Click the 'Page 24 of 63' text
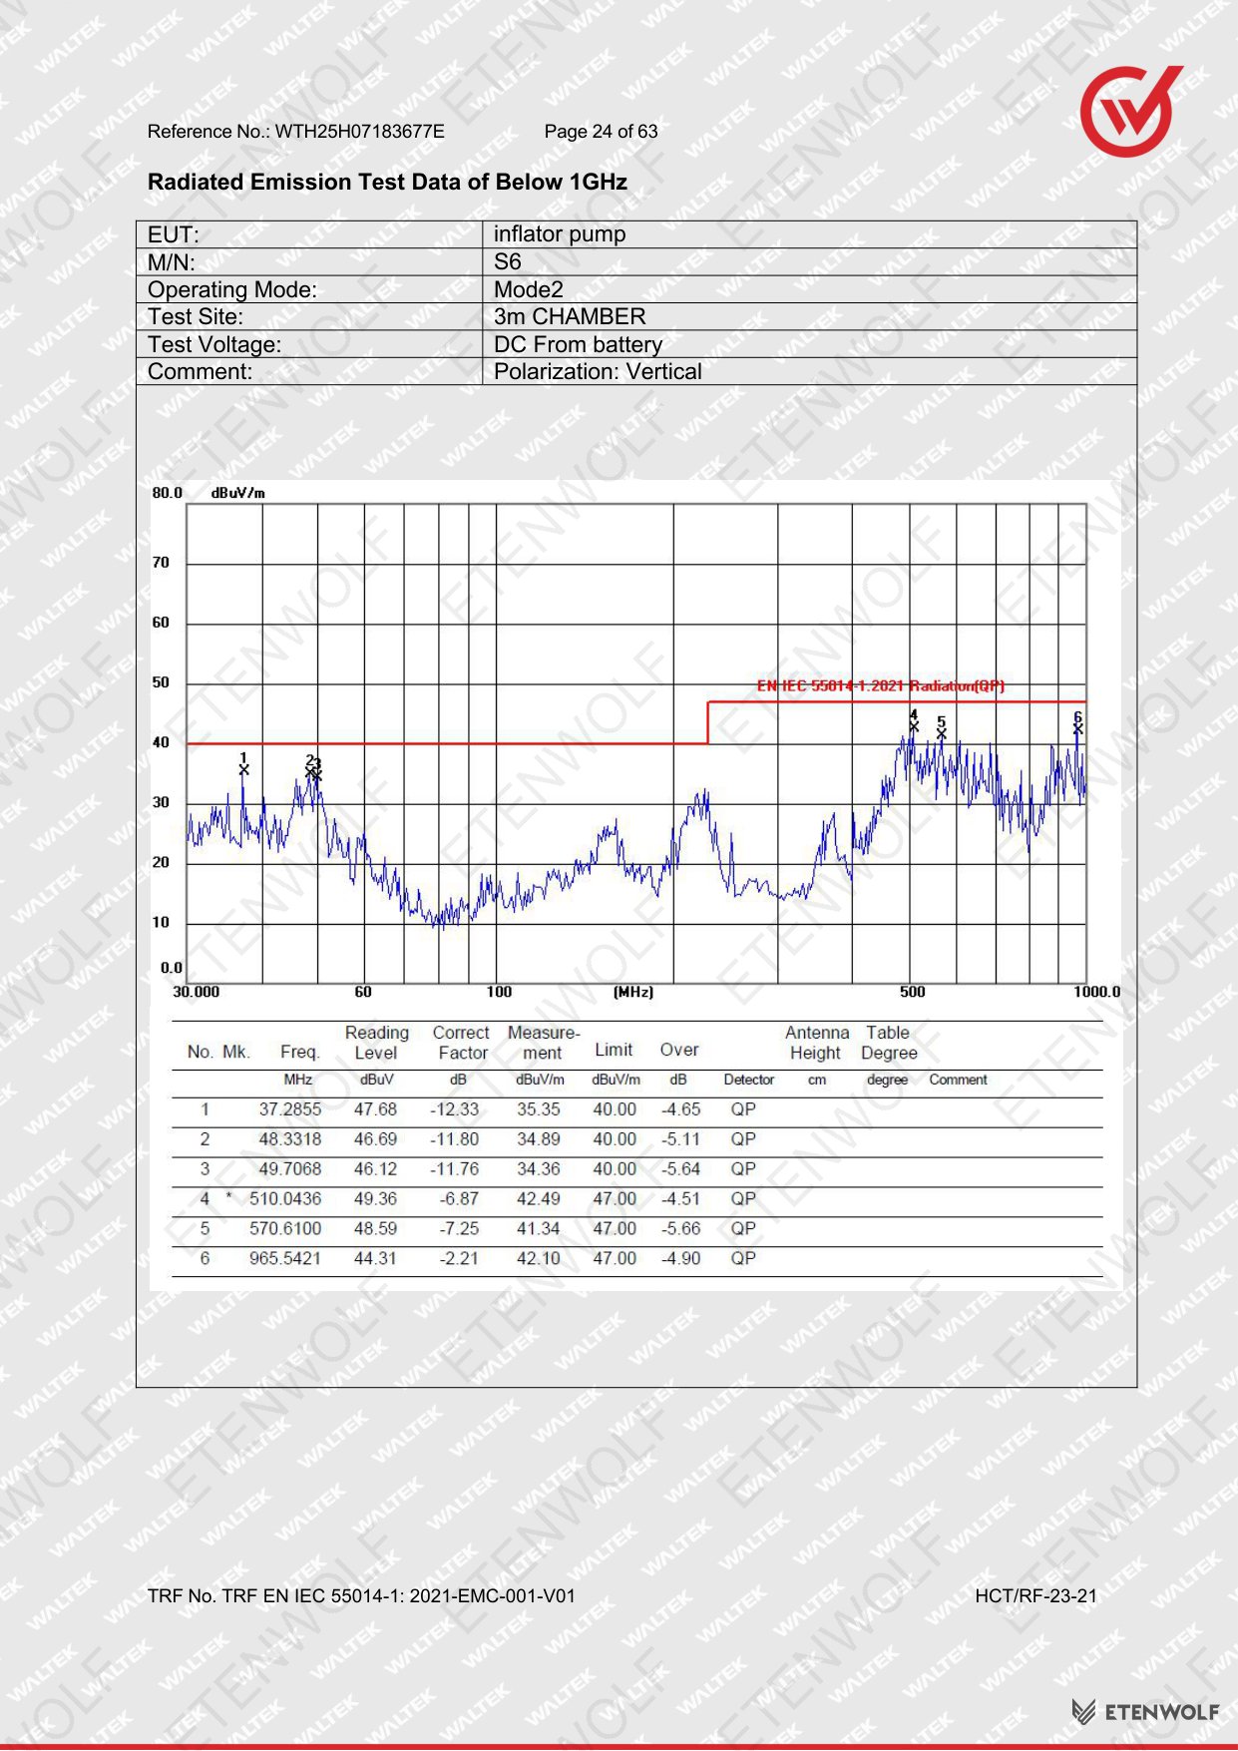This screenshot has width=1238, height=1751. [x=601, y=132]
